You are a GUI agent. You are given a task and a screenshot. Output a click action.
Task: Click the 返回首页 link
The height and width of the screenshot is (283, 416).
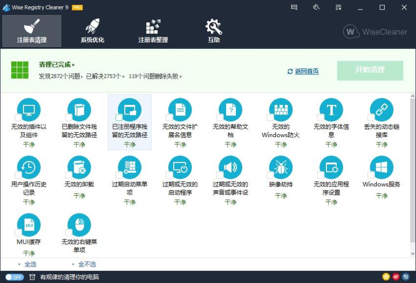point(306,71)
